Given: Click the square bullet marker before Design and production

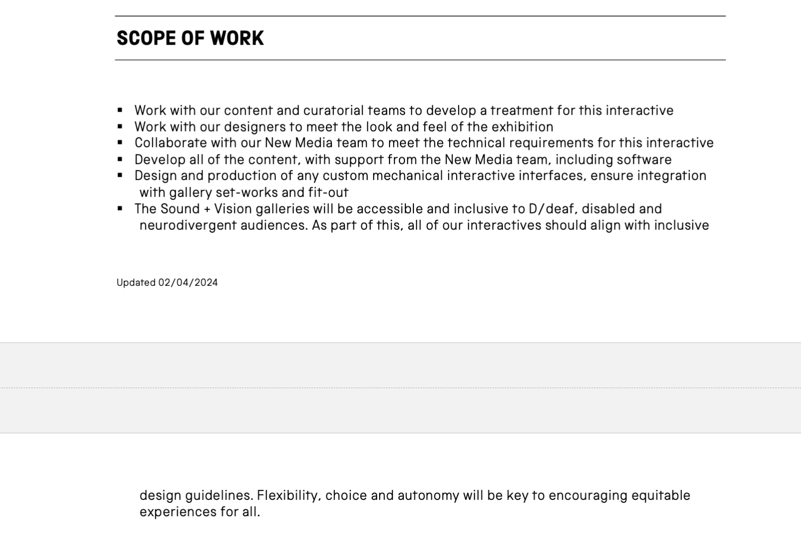Looking at the screenshot, I should 120,176.
